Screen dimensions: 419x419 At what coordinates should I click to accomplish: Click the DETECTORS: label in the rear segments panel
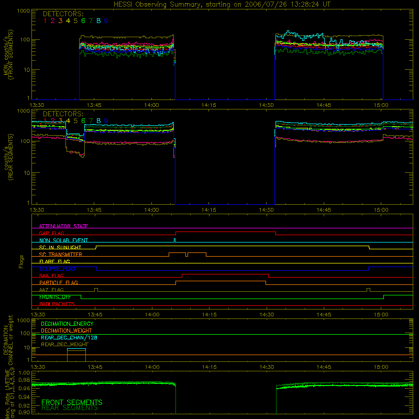point(63,114)
